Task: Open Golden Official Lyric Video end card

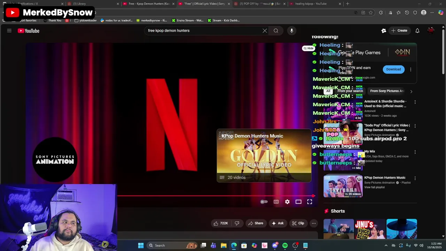Action: pos(264,155)
